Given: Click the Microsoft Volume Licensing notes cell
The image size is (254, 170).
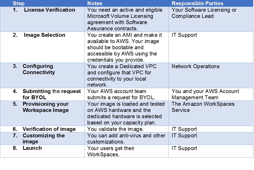Looking at the screenshot, I should click(x=127, y=19).
